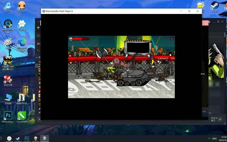Select the round W taskbar icon

(x=9, y=139)
